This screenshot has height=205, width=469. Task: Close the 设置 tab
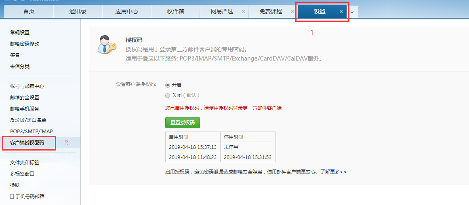341,12
